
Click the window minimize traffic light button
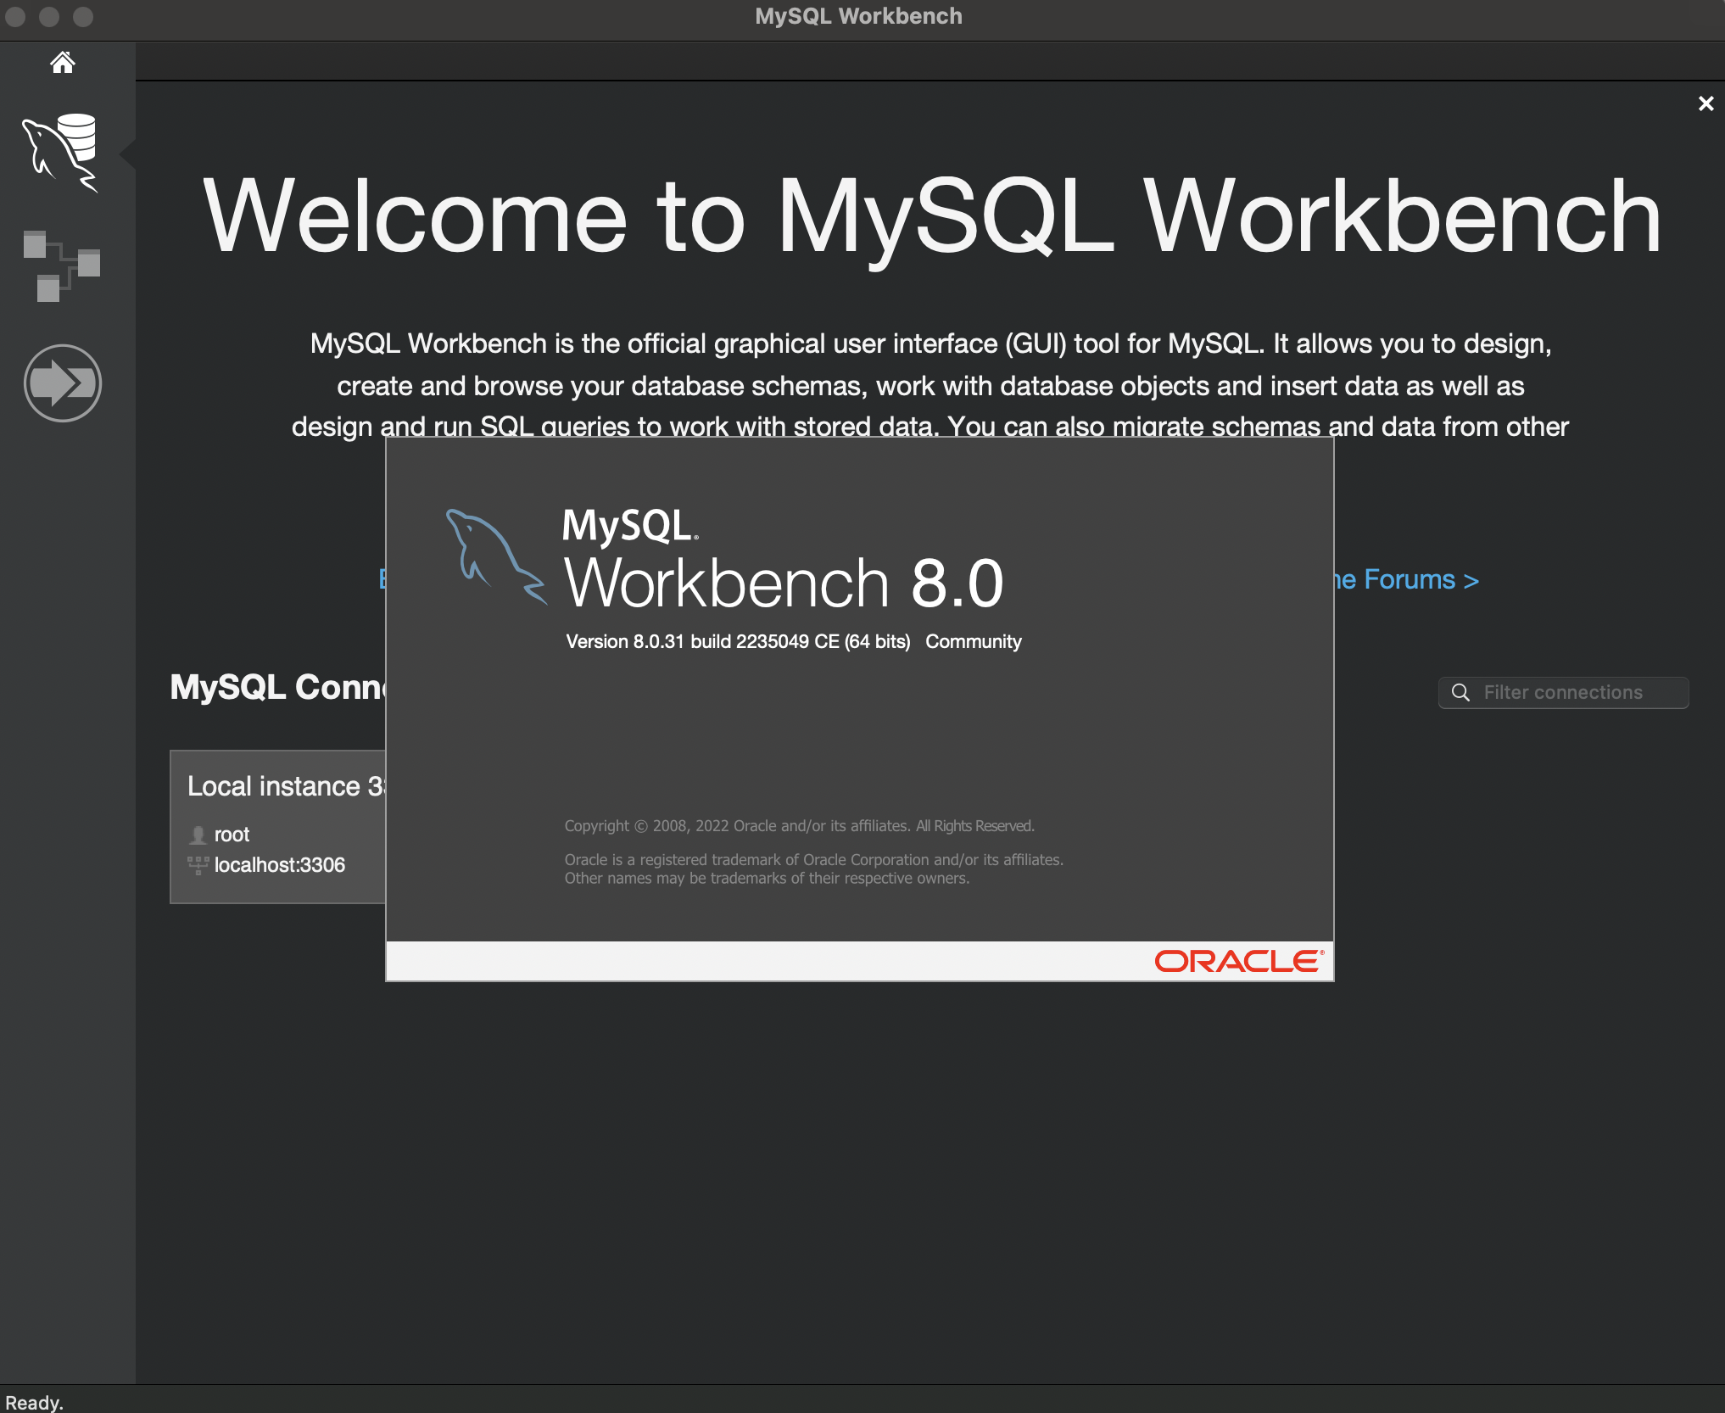[x=49, y=16]
